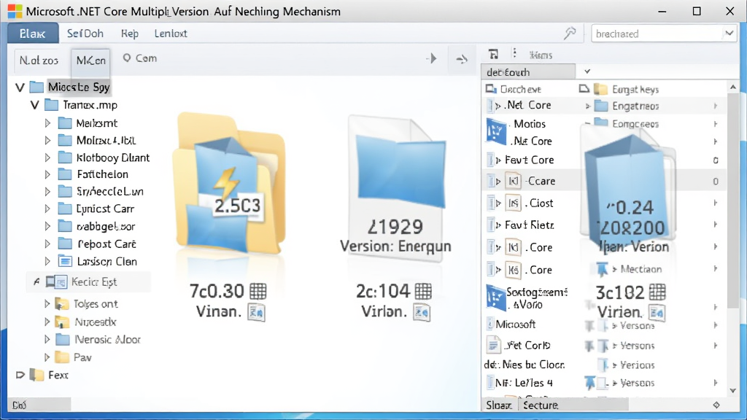Image resolution: width=747 pixels, height=420 pixels.
Task: Expand the Klotbooy Dliant folder
Action: (47, 157)
